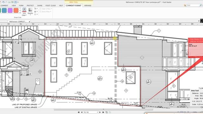Expand the shape style gallery
This screenshot has height=114, width=203.
(20, 12)
